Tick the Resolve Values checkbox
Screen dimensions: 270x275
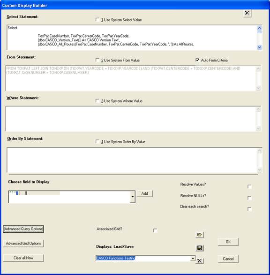[x=249, y=187]
